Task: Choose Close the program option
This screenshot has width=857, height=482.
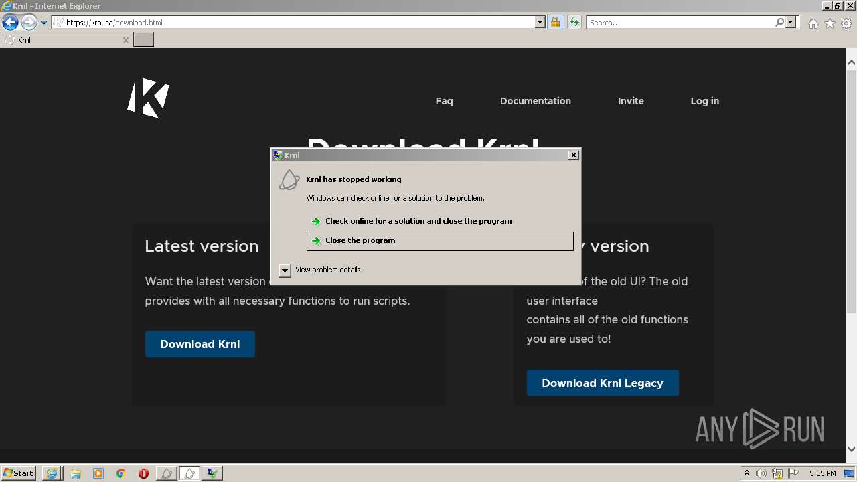Action: [x=440, y=241]
